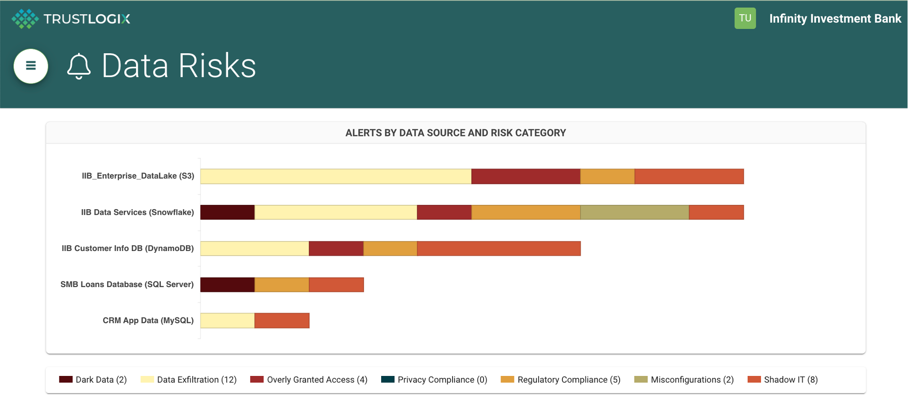Hide Regulatory Compliance series in legend

pyautogui.click(x=561, y=380)
